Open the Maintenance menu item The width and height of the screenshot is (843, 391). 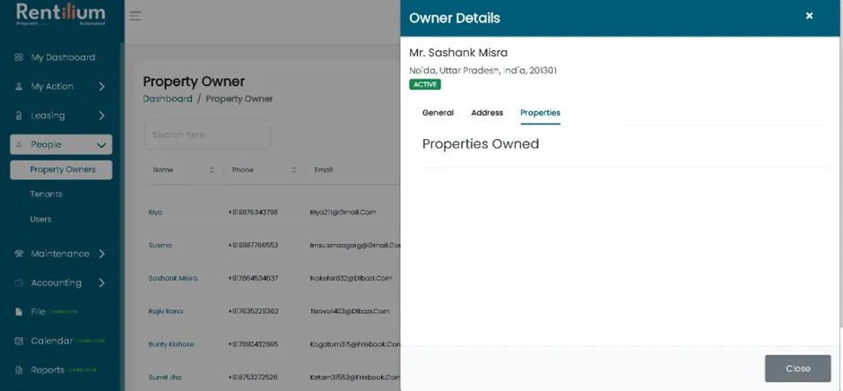tap(61, 254)
